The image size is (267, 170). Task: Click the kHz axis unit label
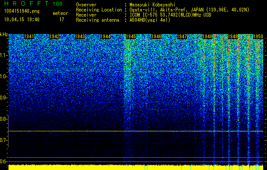4,34
